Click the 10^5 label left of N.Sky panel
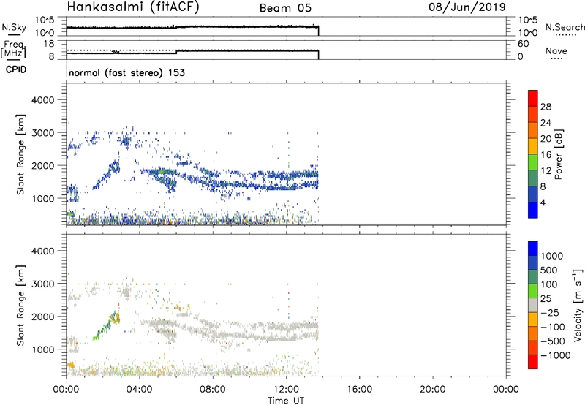 [45, 20]
